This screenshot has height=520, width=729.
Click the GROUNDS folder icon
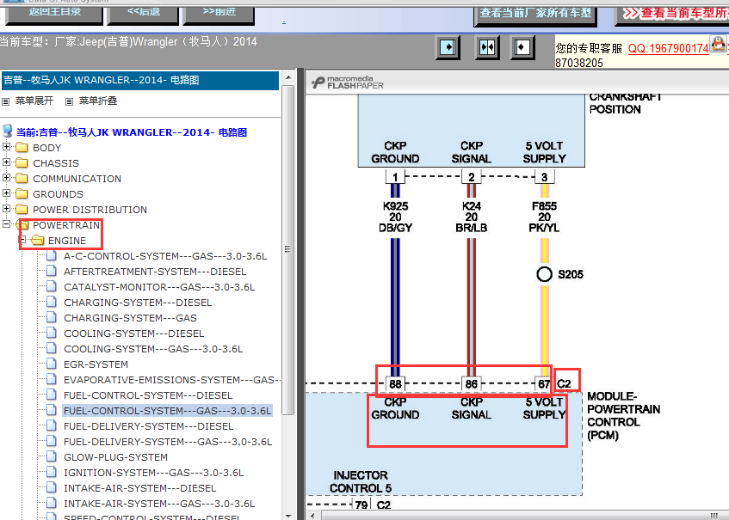22,194
